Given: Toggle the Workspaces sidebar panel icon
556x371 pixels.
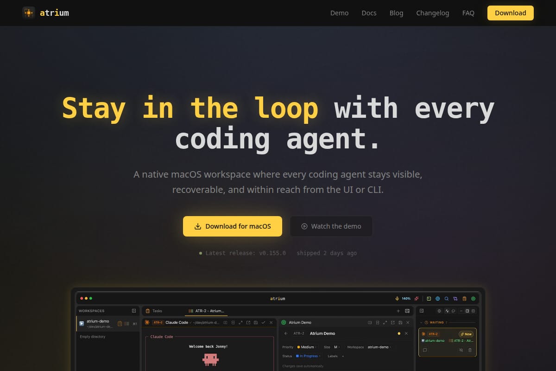Looking at the screenshot, I should [134, 311].
